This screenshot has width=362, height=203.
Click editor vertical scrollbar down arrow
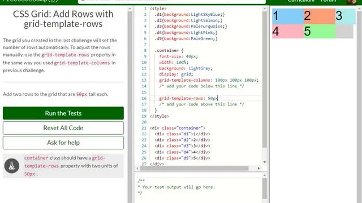pos(265,162)
